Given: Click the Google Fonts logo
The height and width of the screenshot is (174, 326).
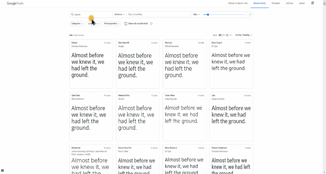Looking at the screenshot, I should tap(15, 3).
